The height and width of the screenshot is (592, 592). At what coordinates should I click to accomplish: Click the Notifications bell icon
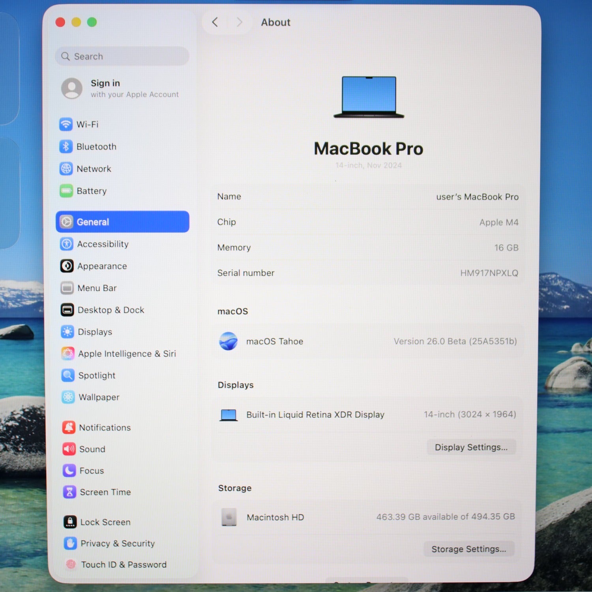point(69,427)
